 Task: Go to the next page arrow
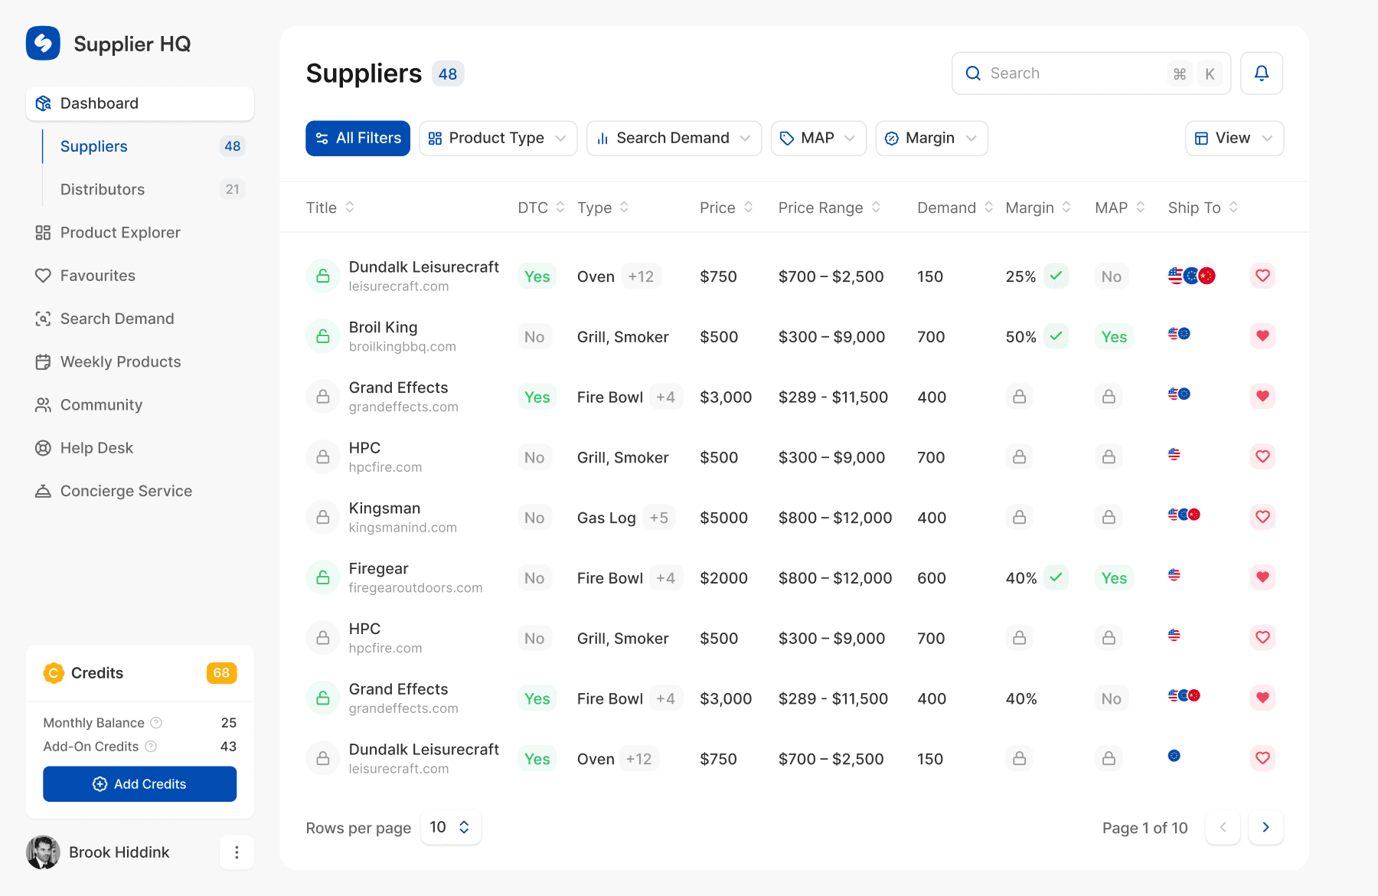tap(1265, 827)
